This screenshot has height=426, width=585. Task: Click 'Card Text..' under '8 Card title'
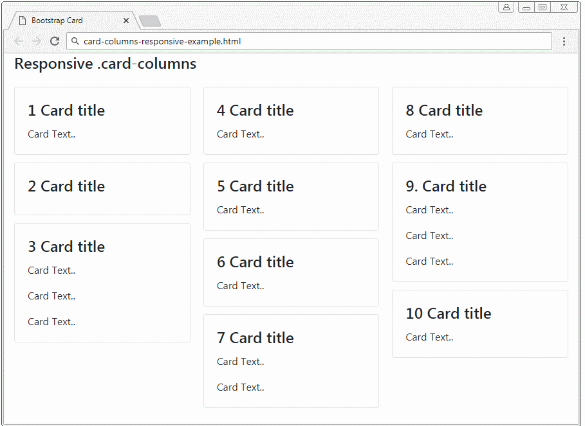pyautogui.click(x=429, y=134)
